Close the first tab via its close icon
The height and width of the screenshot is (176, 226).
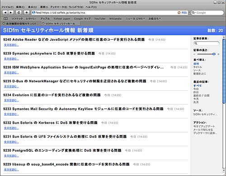[x=4, y=23]
